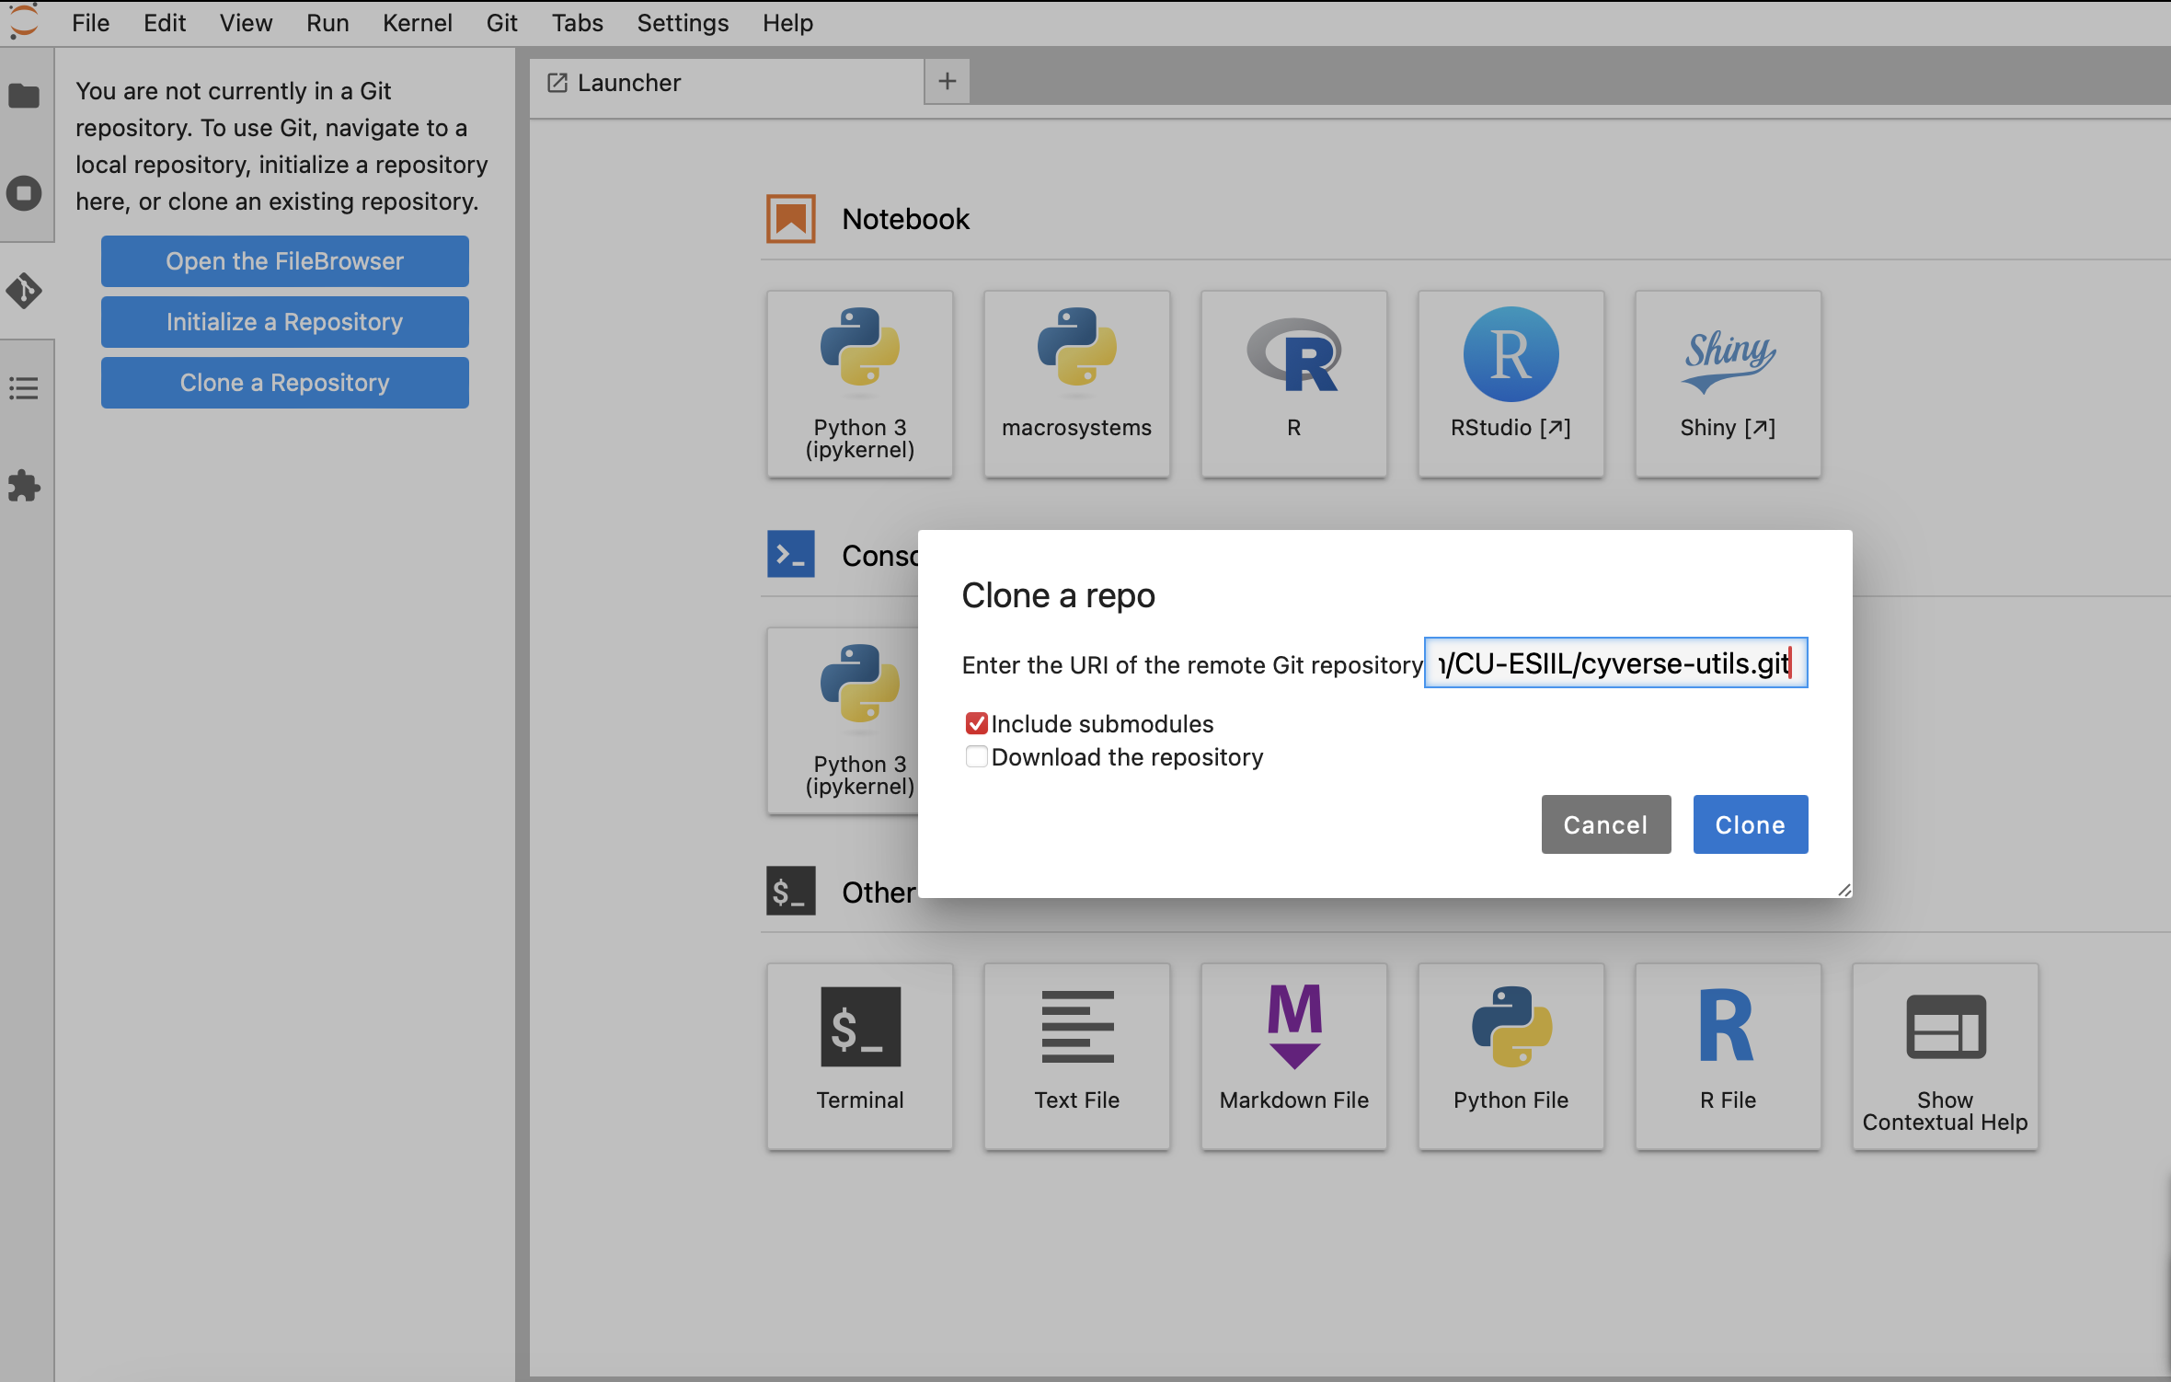The height and width of the screenshot is (1382, 2171).
Task: Uncheck the Include submodules checkbox
Action: tap(976, 724)
